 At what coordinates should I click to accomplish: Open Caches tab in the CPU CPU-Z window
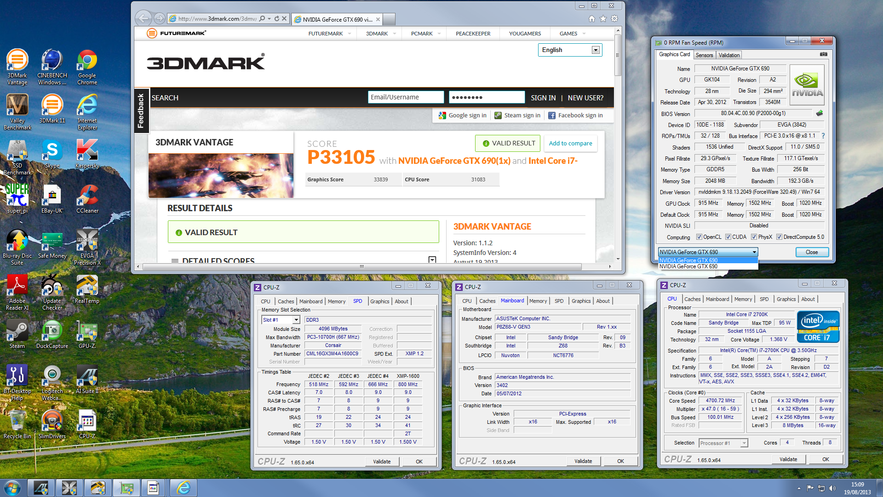(x=692, y=299)
